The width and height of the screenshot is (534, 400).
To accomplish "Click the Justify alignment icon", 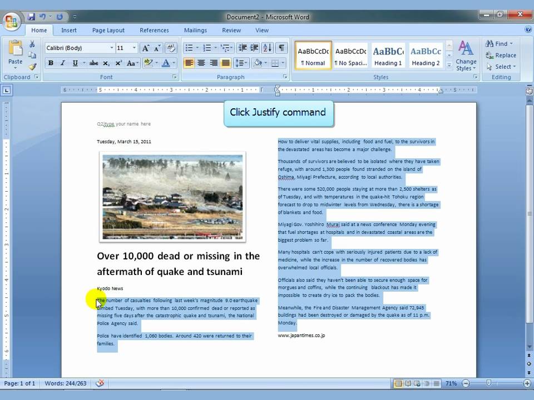I will [x=225, y=63].
